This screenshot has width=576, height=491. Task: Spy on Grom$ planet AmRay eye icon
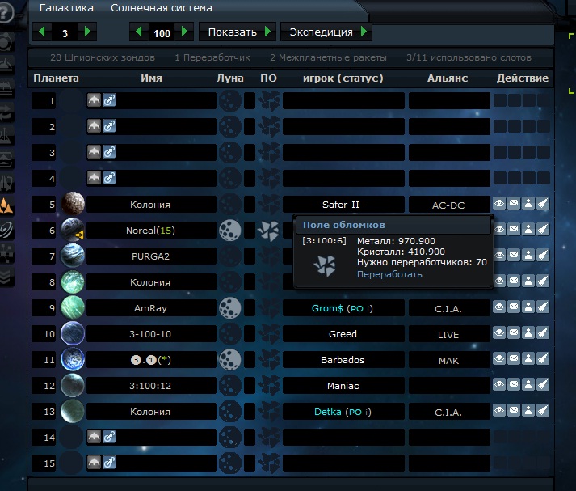[499, 307]
